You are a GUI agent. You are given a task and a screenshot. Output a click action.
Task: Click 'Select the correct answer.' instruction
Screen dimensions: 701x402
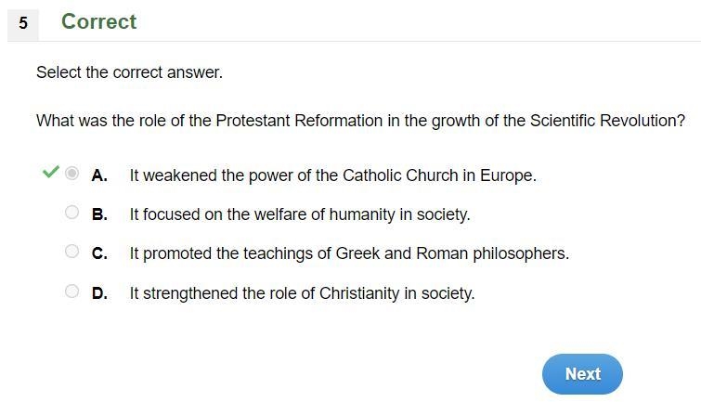pos(129,72)
